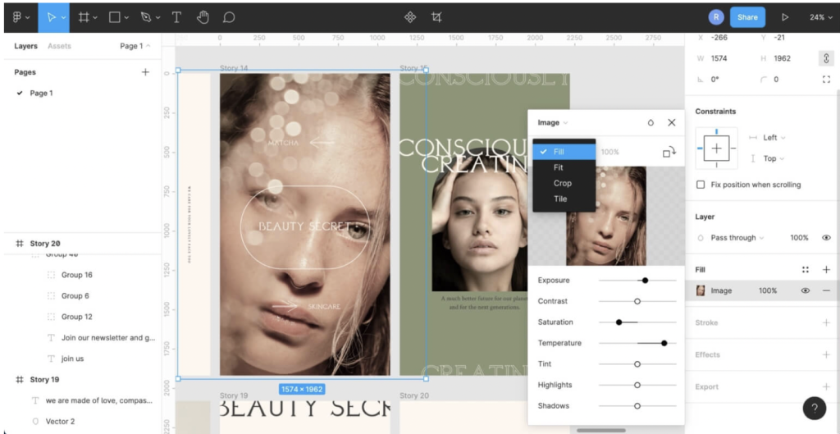Image resolution: width=840 pixels, height=434 pixels.
Task: Click the Contrast slider handle
Action: tap(637, 301)
